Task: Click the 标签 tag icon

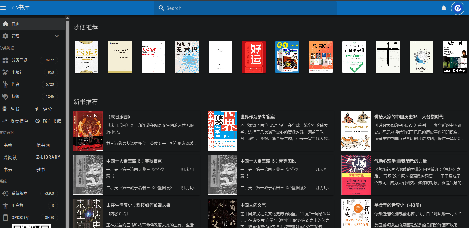Action: coord(5,97)
